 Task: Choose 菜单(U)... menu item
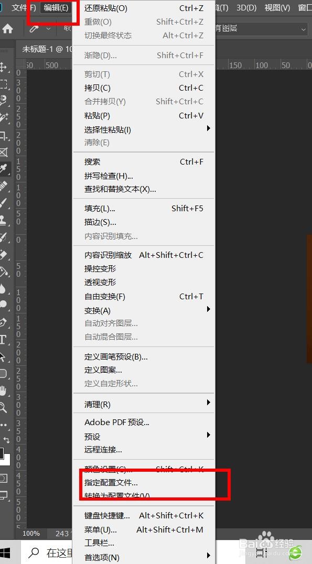(x=144, y=530)
